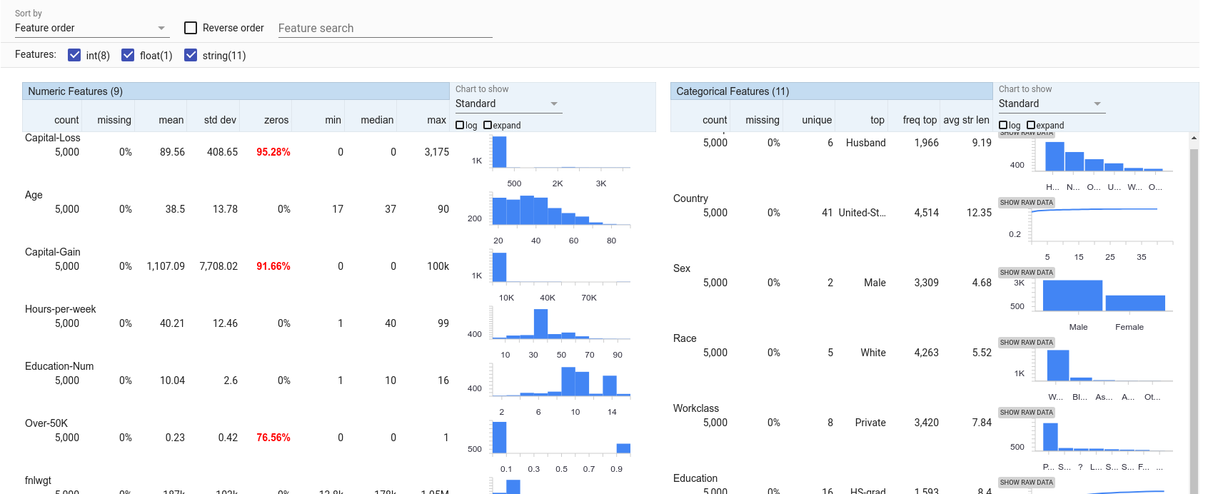Click the categorical panel vertical scrollbar

[x=1194, y=314]
